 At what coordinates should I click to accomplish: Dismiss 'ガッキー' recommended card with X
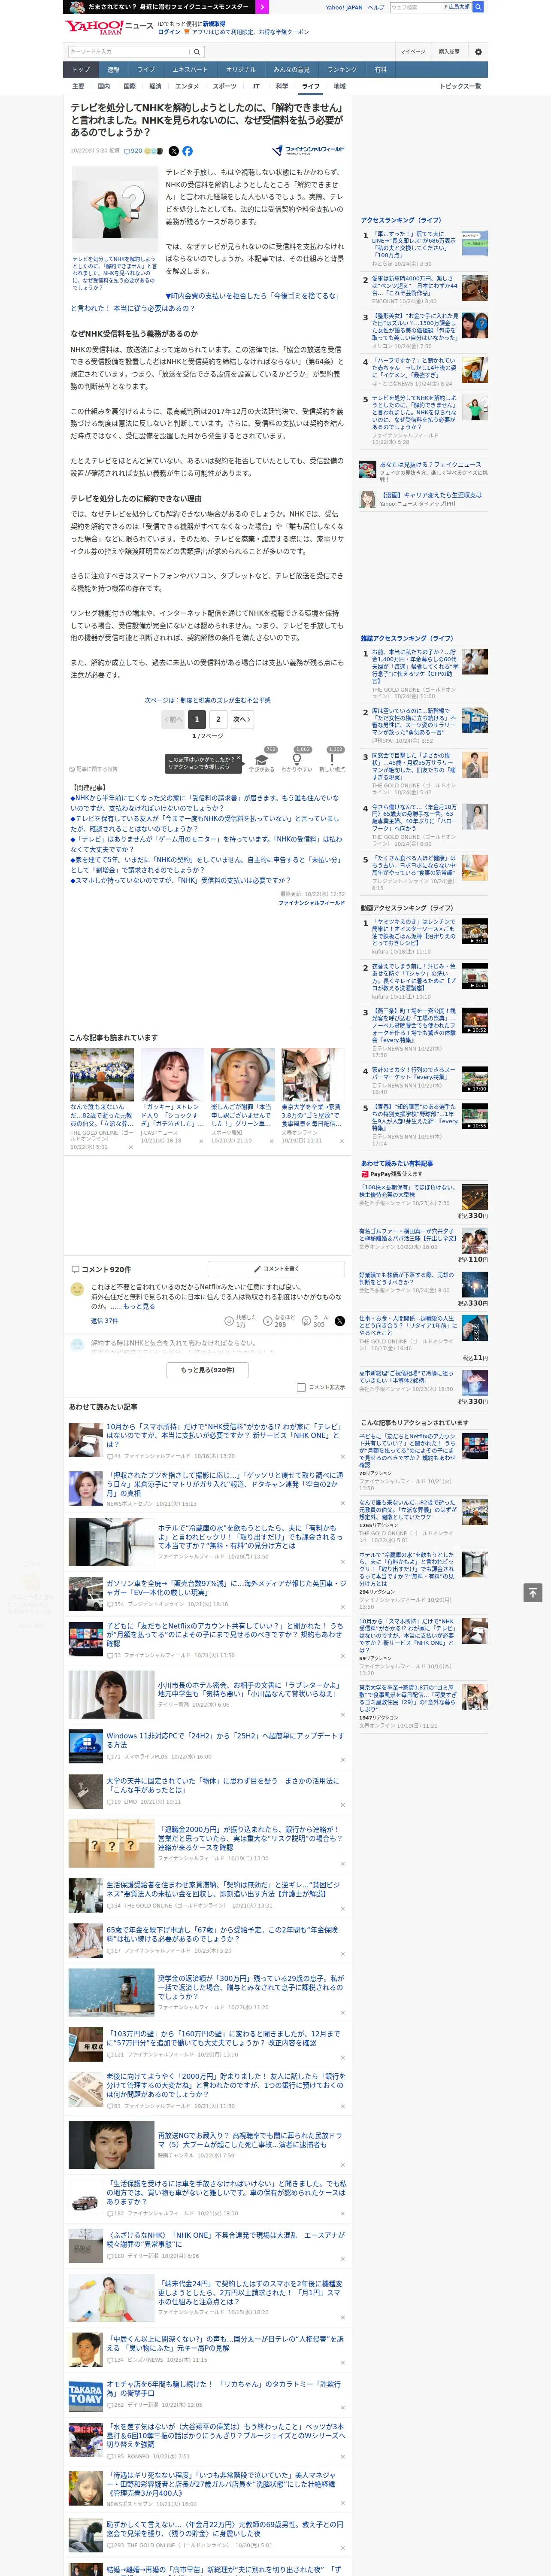pyautogui.click(x=201, y=1141)
